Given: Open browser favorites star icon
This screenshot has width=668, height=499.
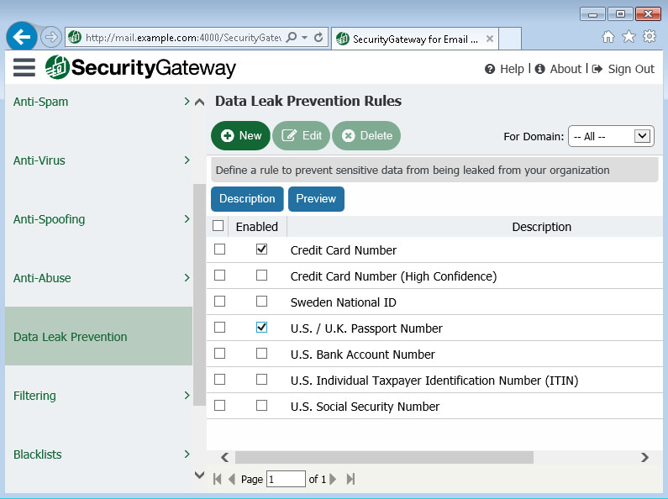Looking at the screenshot, I should 629,37.
